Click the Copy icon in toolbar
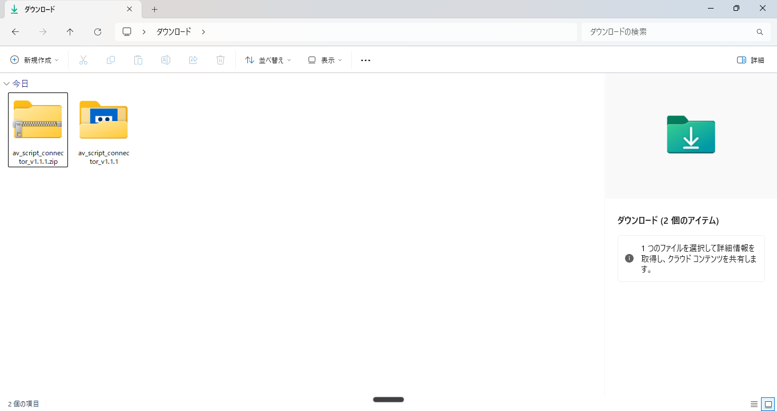This screenshot has height=411, width=777. coord(111,60)
